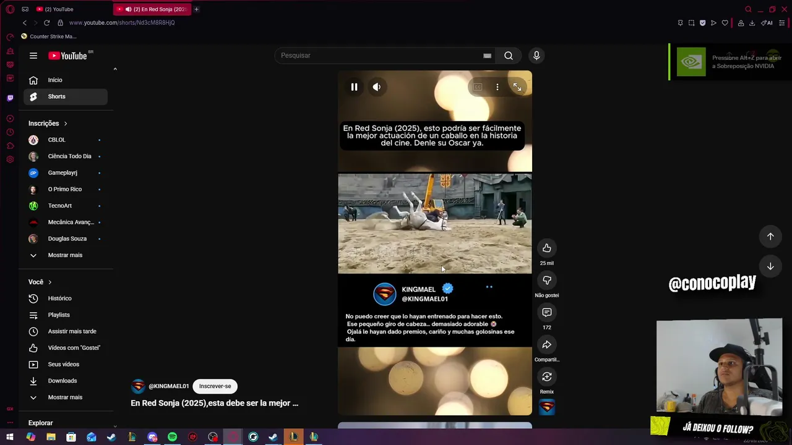Expand the Short to fullscreen
This screenshot has width=792, height=445.
[517, 87]
